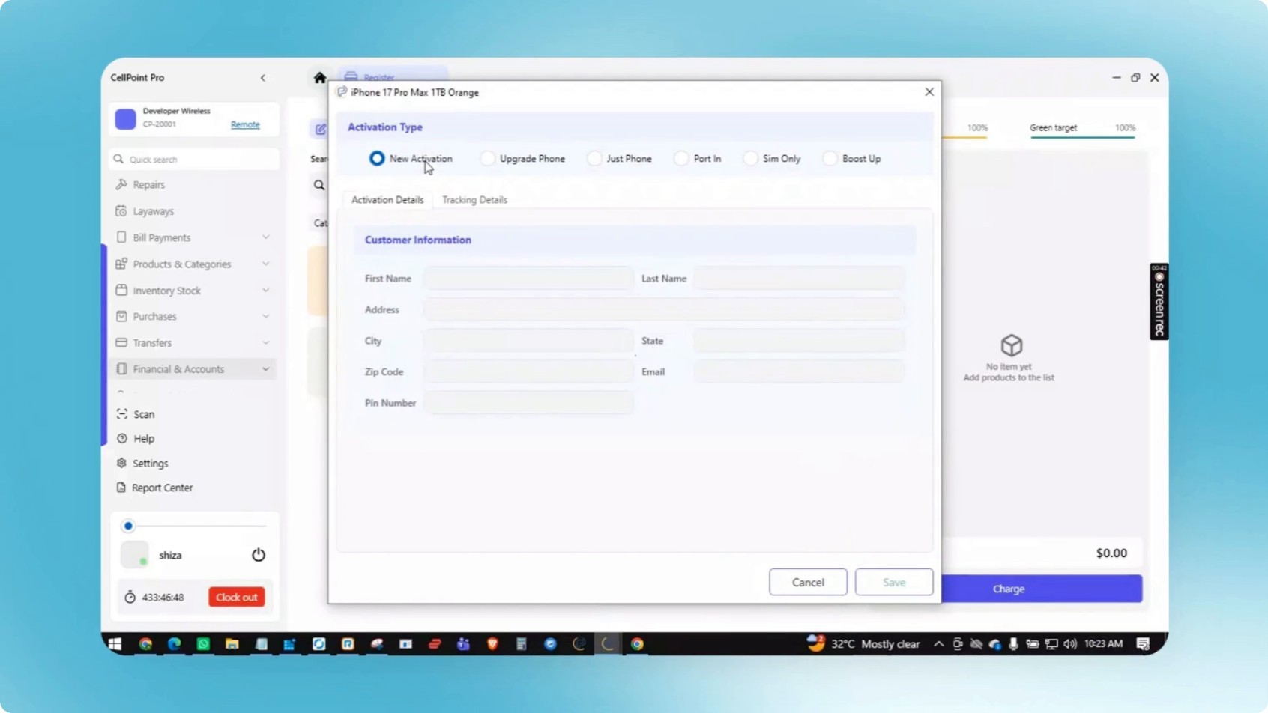Viewport: 1268px width, 713px height.
Task: Click the power icon next to shiza
Action: pyautogui.click(x=259, y=555)
